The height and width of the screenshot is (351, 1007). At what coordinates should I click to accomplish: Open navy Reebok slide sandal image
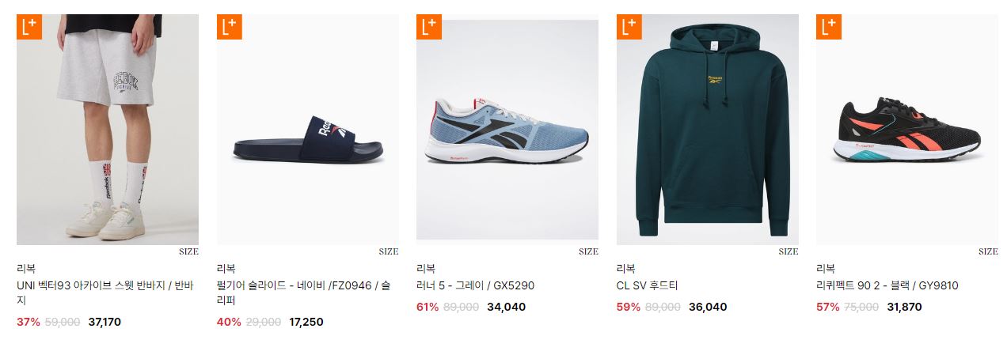308,130
